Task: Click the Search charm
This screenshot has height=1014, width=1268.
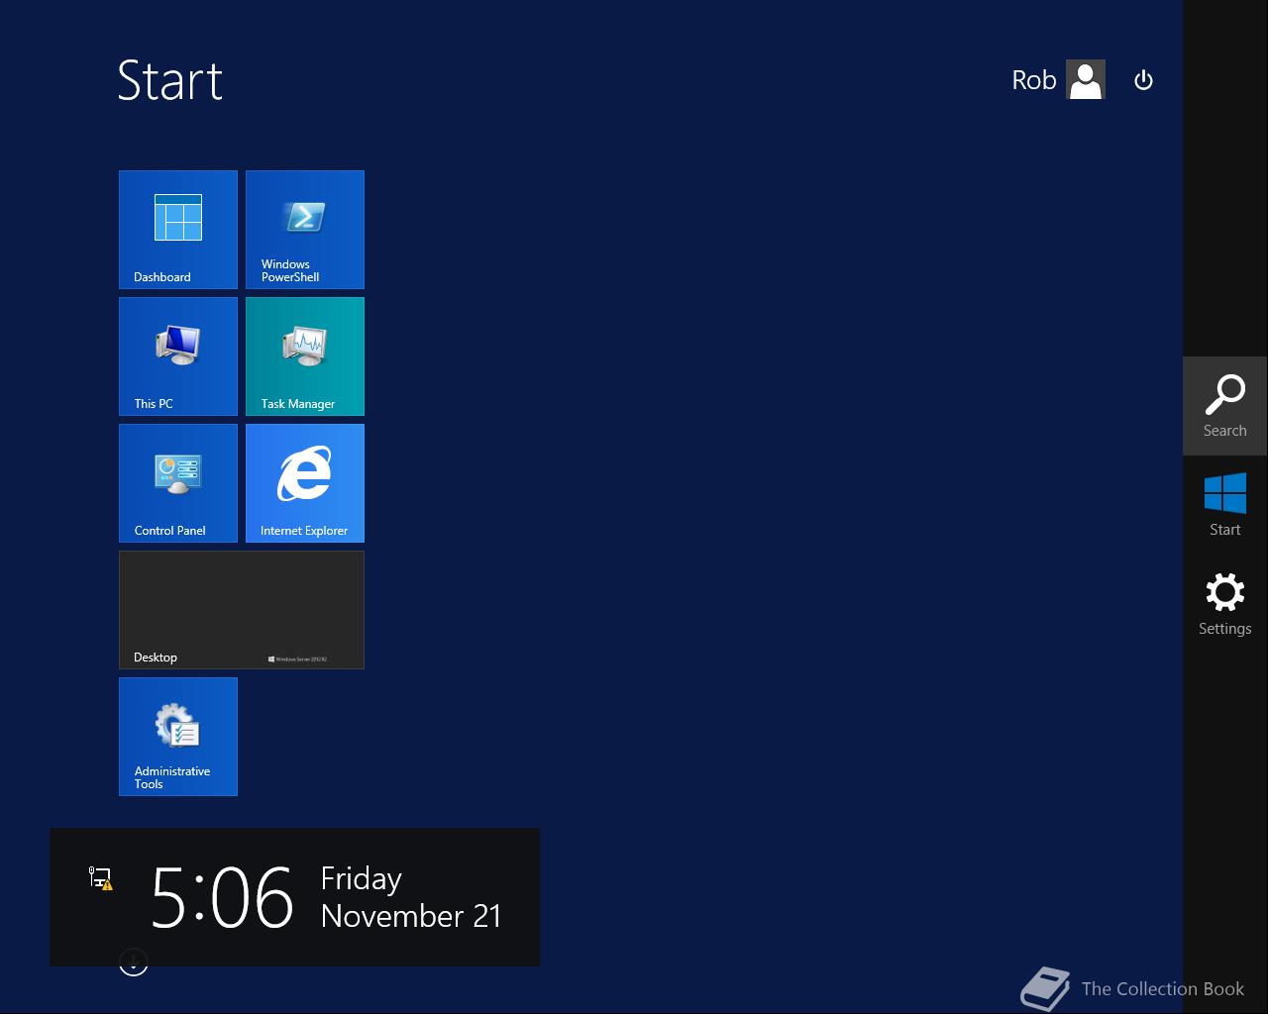Action: tap(1225, 406)
